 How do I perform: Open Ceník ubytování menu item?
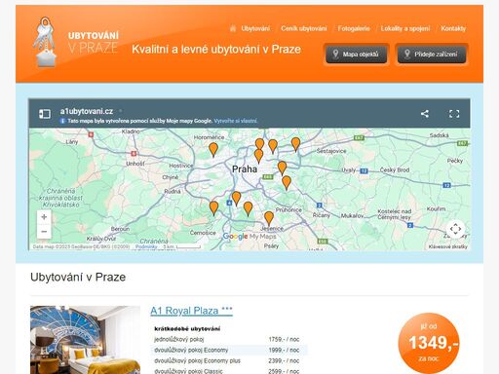click(x=304, y=28)
